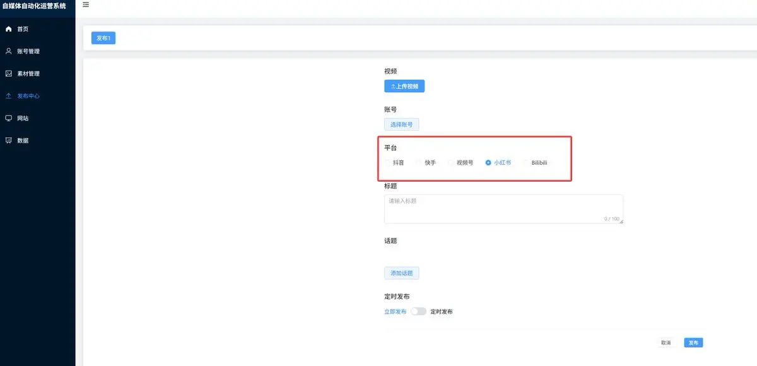Open 账号管理 in the sidebar menu

pos(38,51)
